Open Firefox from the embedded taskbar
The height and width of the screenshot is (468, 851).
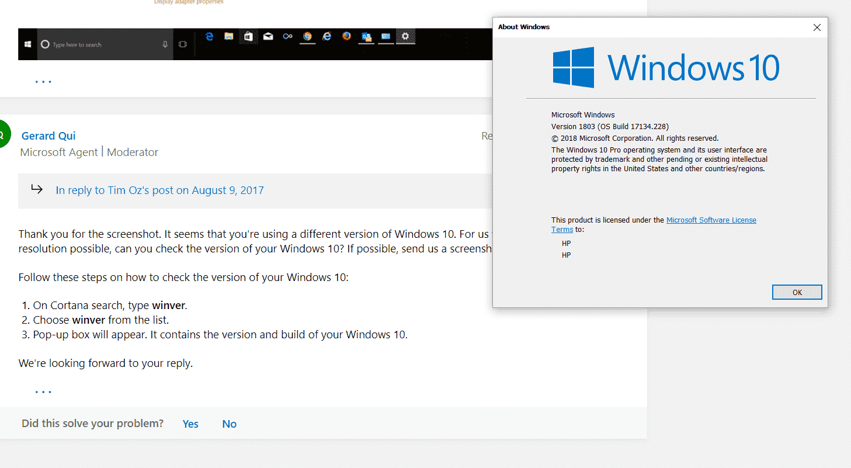coord(346,36)
